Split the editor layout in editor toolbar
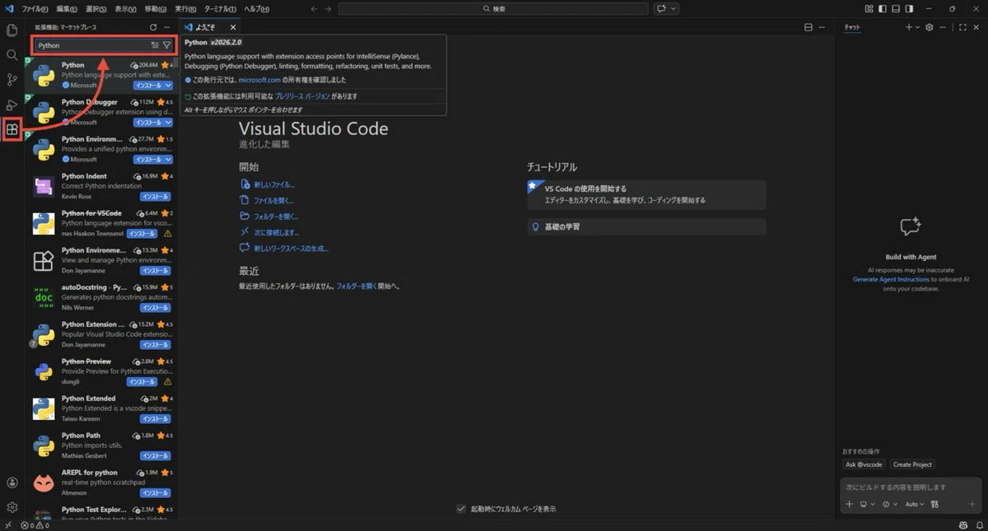This screenshot has height=531, width=988. coord(809,27)
